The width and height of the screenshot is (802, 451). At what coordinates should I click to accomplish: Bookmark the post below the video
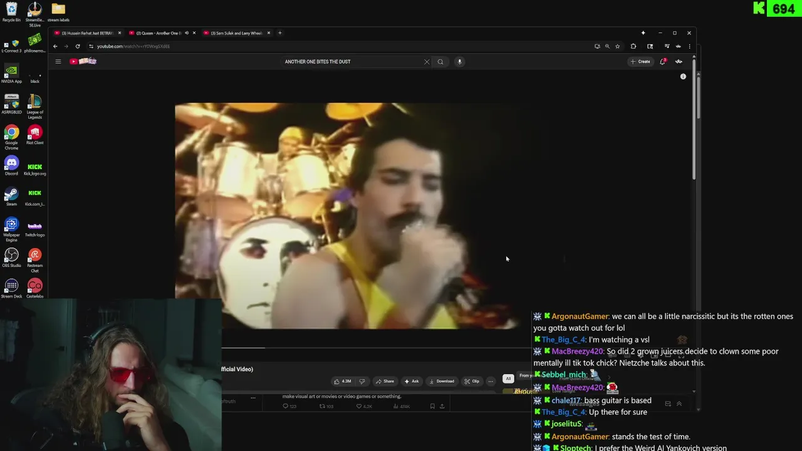tap(432, 406)
